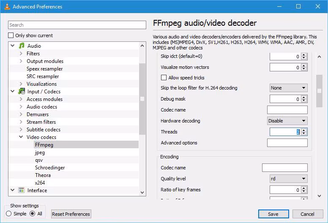Decrease Skip idct value with down arrow
The width and height of the screenshot is (328, 223).
tap(304, 58)
